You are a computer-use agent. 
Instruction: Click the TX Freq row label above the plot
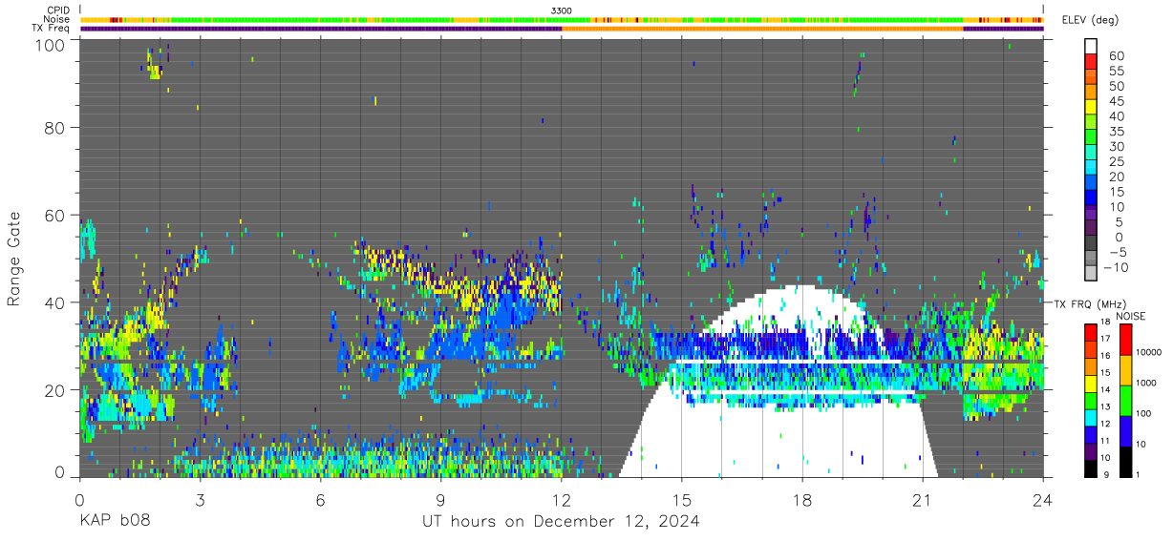coord(51,28)
